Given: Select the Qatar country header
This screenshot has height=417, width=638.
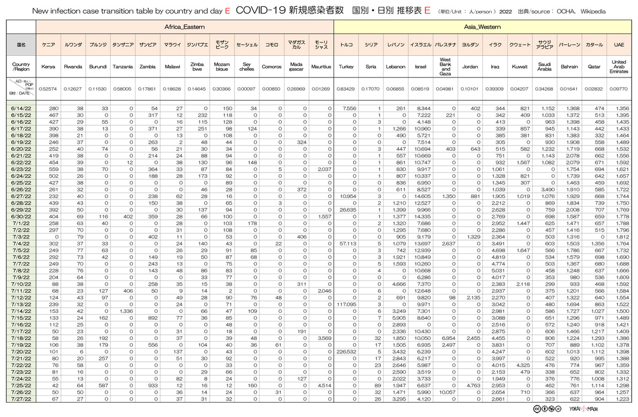Looking at the screenshot, I should (x=594, y=67).
